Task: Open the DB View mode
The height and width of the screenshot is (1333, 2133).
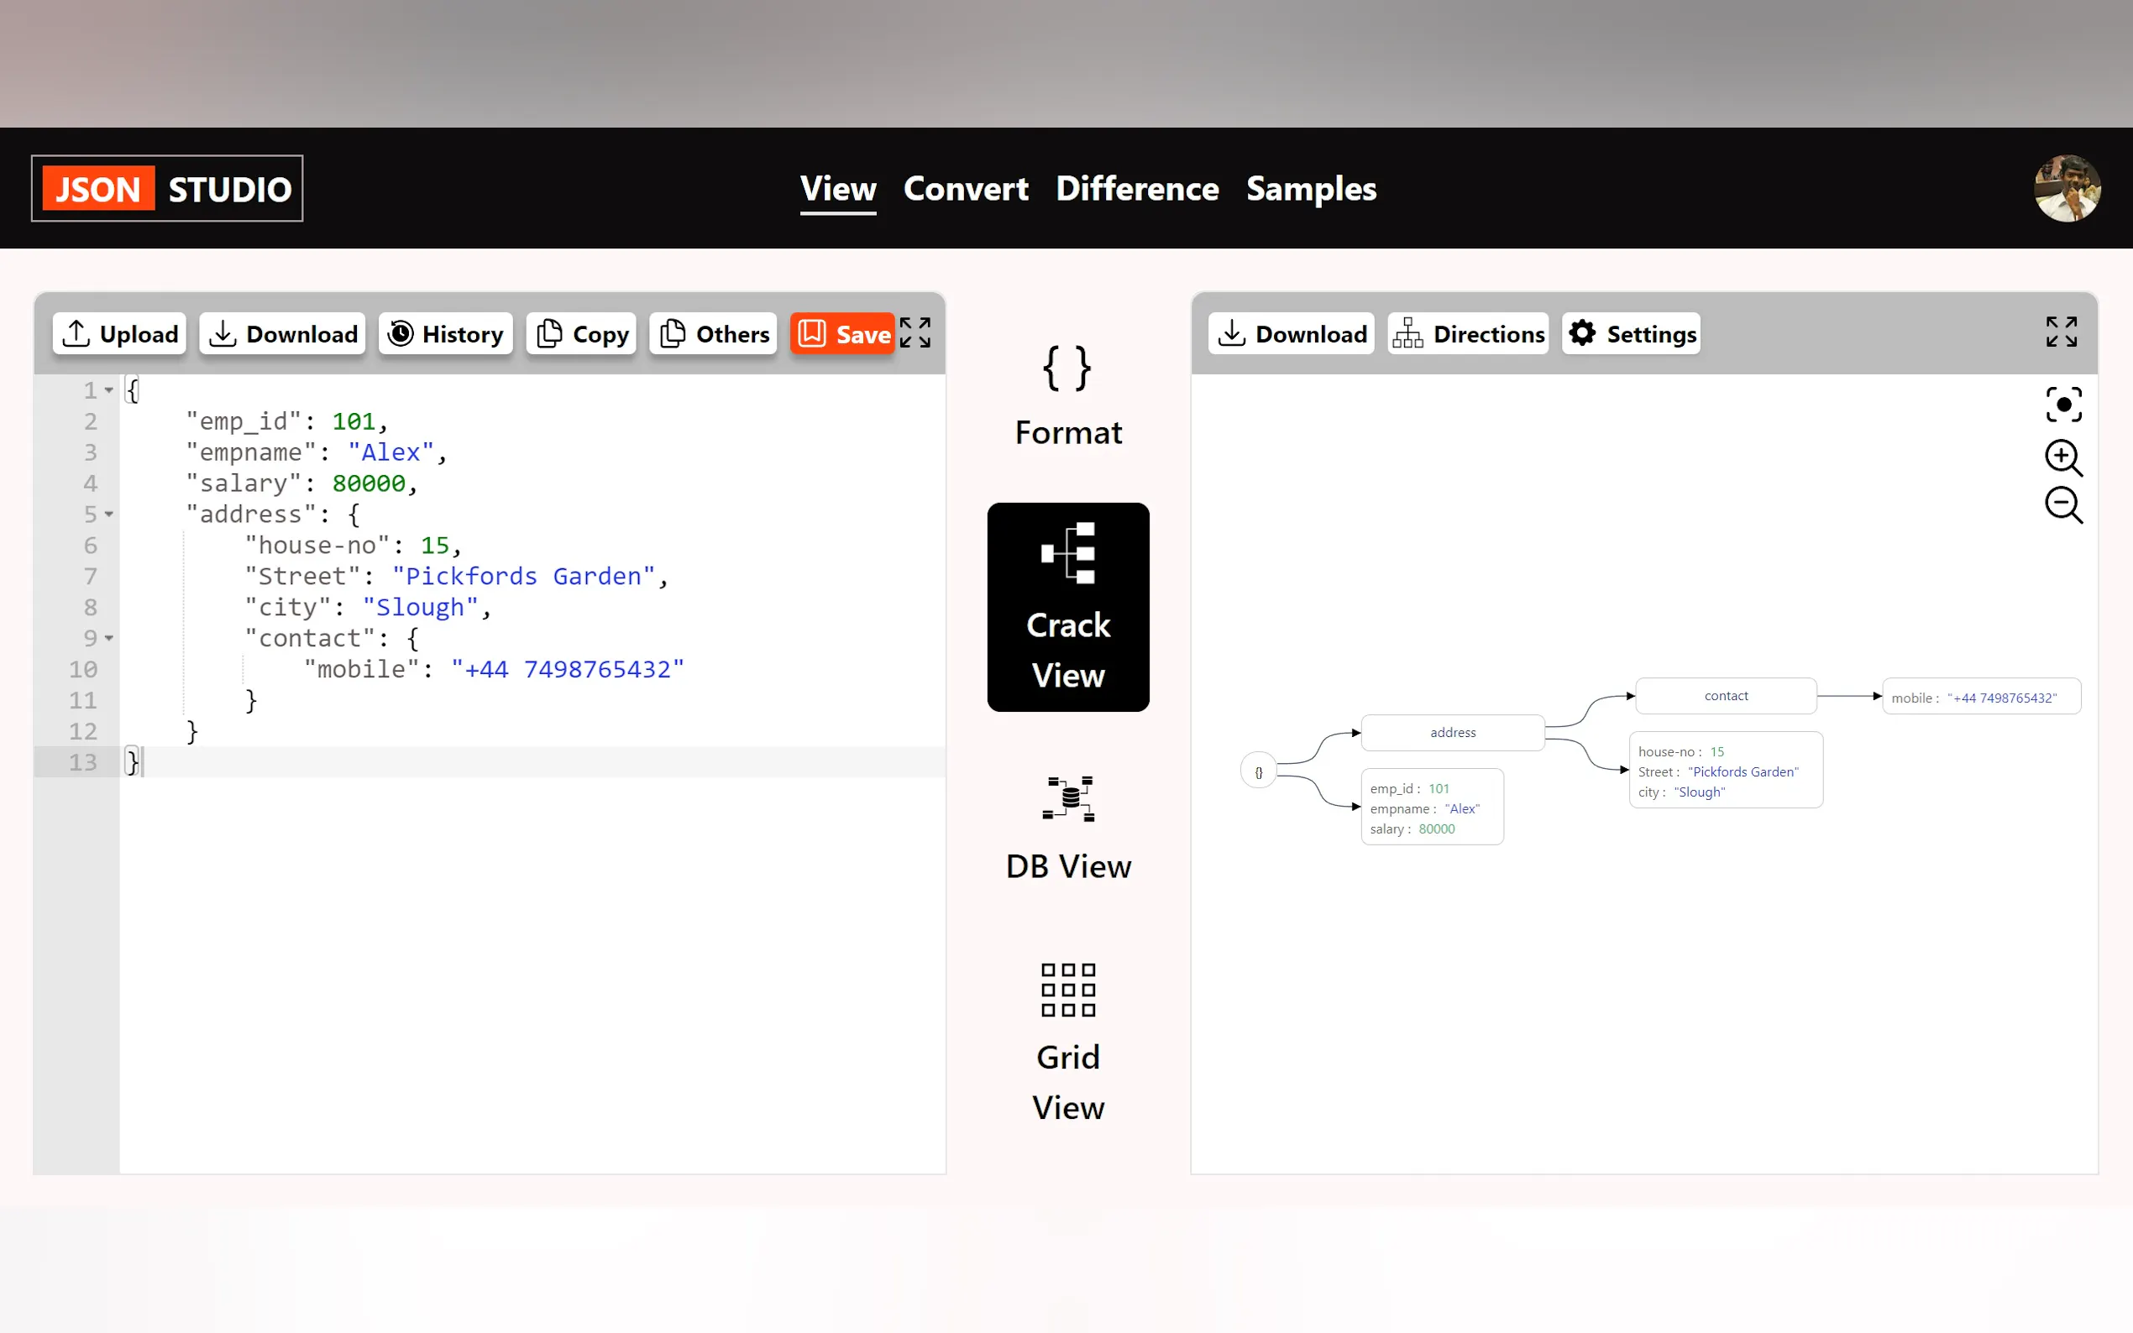Action: click(x=1067, y=829)
